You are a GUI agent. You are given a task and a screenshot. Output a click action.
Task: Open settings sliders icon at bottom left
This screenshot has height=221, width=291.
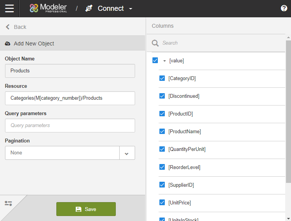(x=8, y=203)
